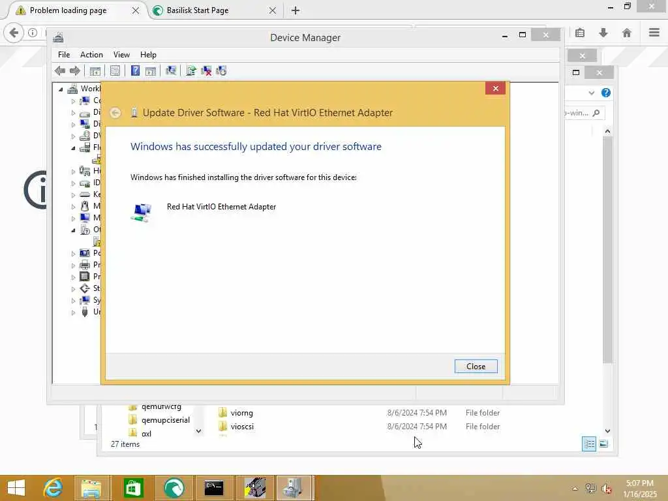Click the site info icon in the address bar
Screen dimensions: 668x501
[x=33, y=33]
